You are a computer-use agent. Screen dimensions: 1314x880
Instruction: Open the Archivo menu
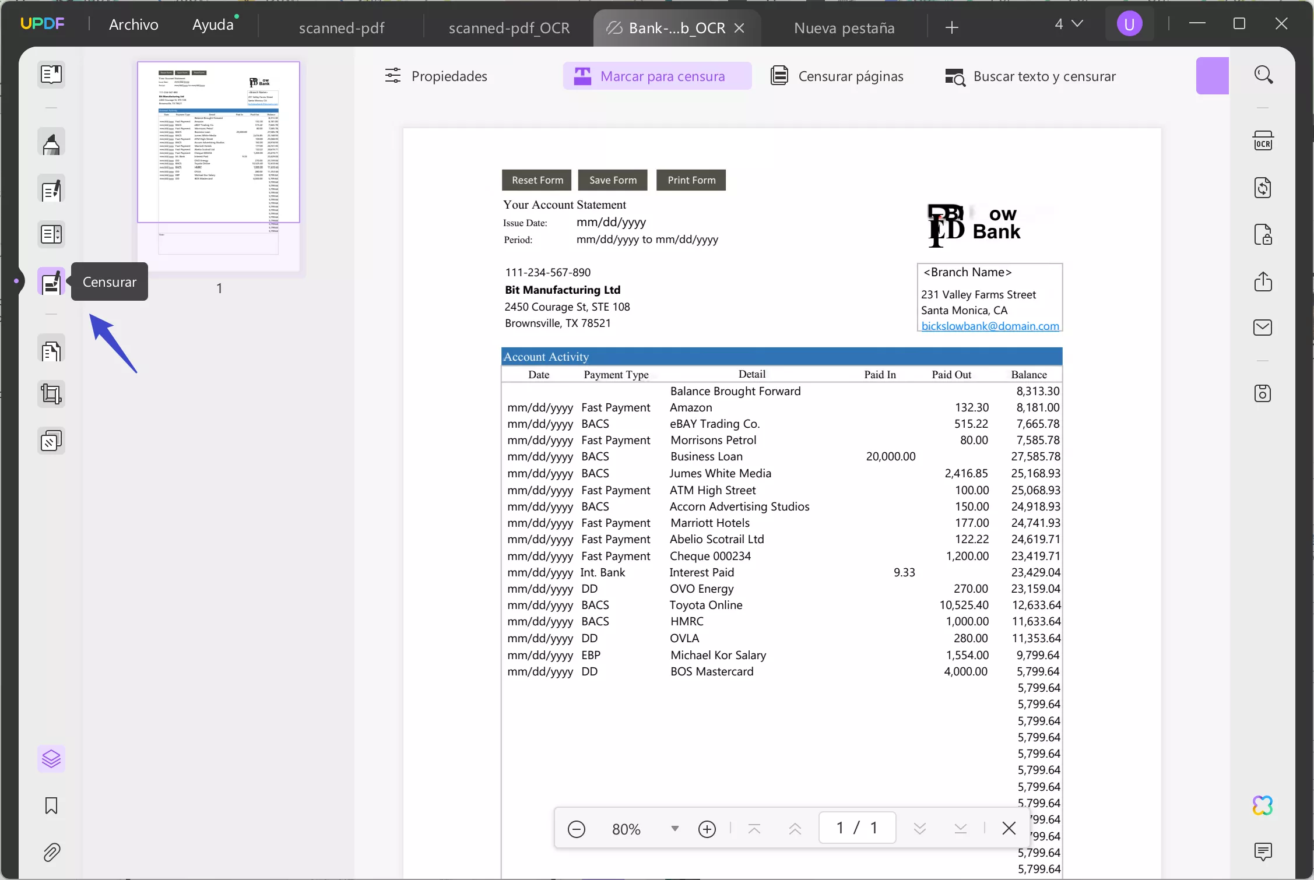coord(133,24)
